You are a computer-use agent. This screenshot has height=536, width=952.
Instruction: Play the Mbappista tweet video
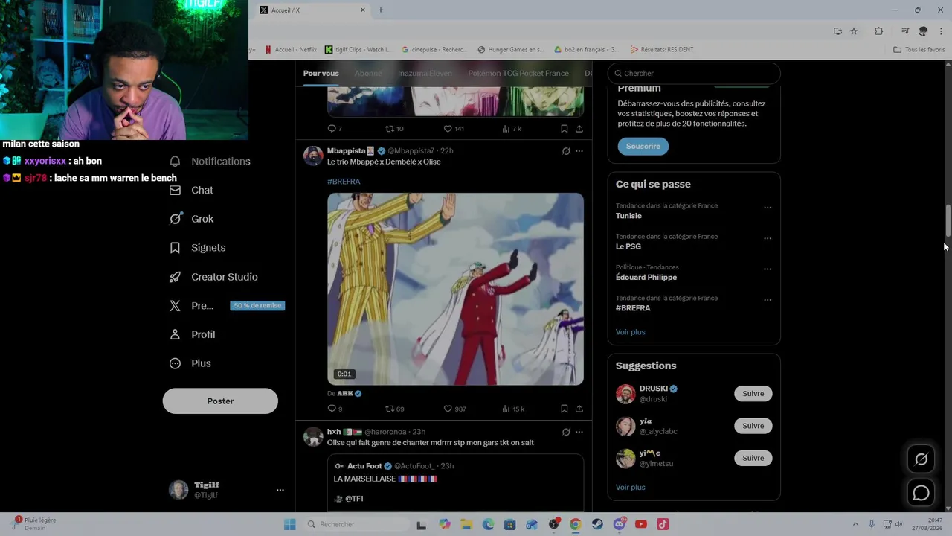[455, 289]
